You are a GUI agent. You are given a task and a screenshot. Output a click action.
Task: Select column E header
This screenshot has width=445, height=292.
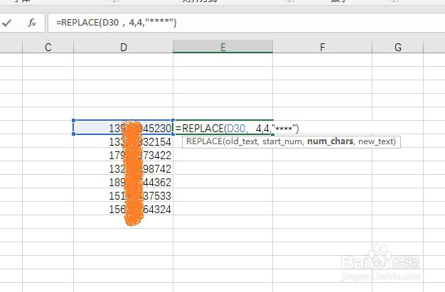click(x=222, y=47)
